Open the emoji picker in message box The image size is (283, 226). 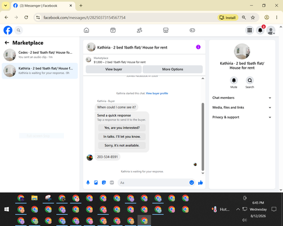(x=191, y=182)
